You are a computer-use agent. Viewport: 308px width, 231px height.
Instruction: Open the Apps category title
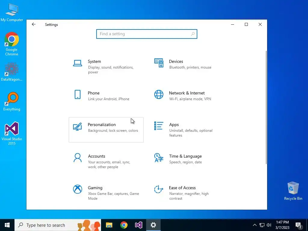click(174, 125)
